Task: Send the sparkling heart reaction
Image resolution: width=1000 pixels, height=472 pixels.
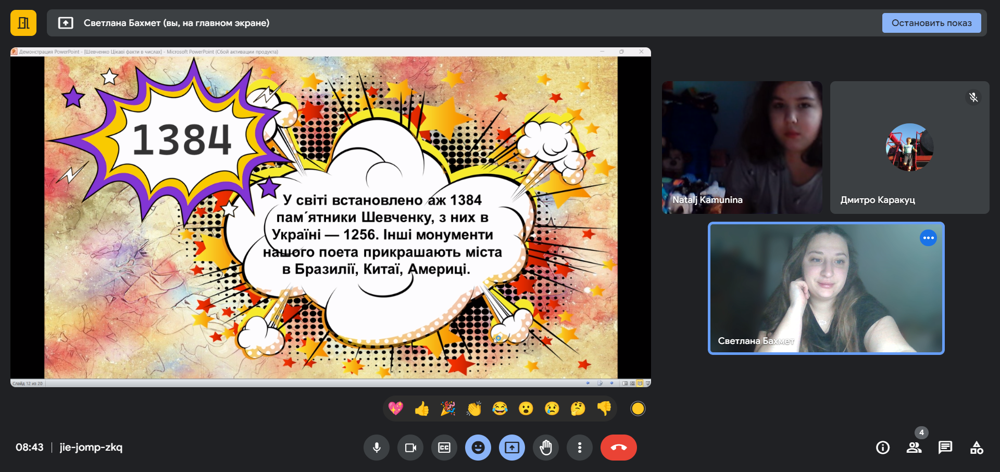Action: (396, 409)
